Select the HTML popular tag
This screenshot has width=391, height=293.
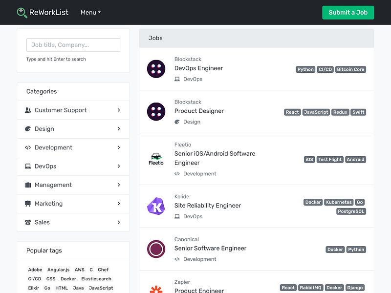62,288
